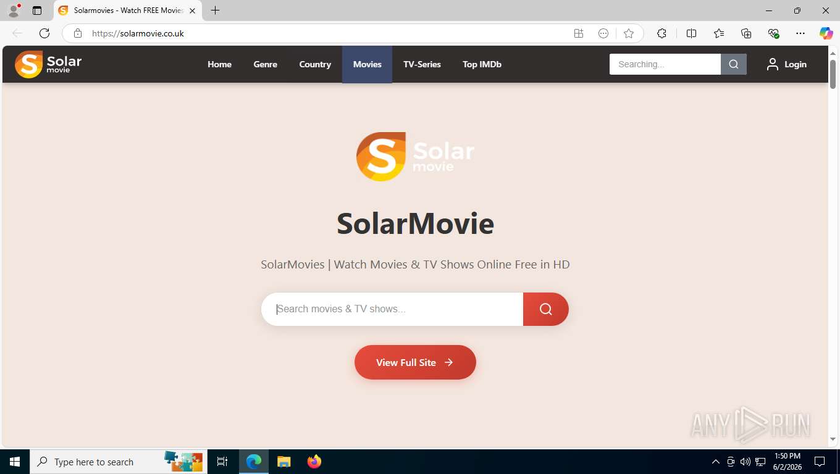Click the large center SolarMovie logo
Viewport: 840px width, 474px height.
pos(415,156)
